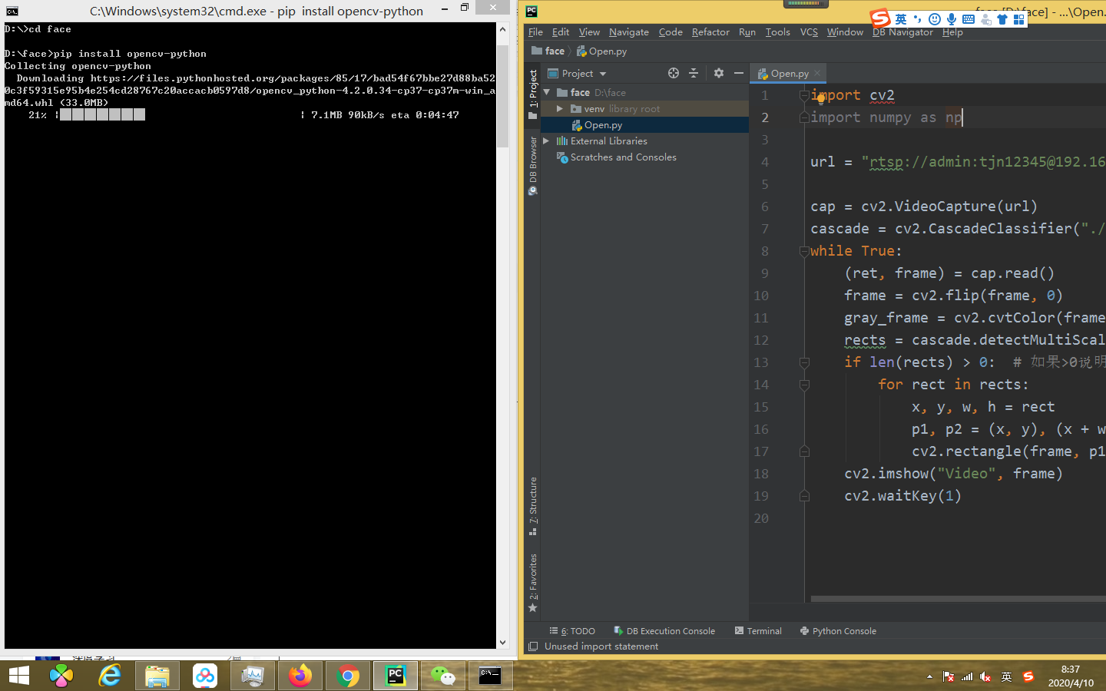Viewport: 1106px width, 691px height.
Task: Click the microphone icon on Sogou input bar
Action: 951,18
